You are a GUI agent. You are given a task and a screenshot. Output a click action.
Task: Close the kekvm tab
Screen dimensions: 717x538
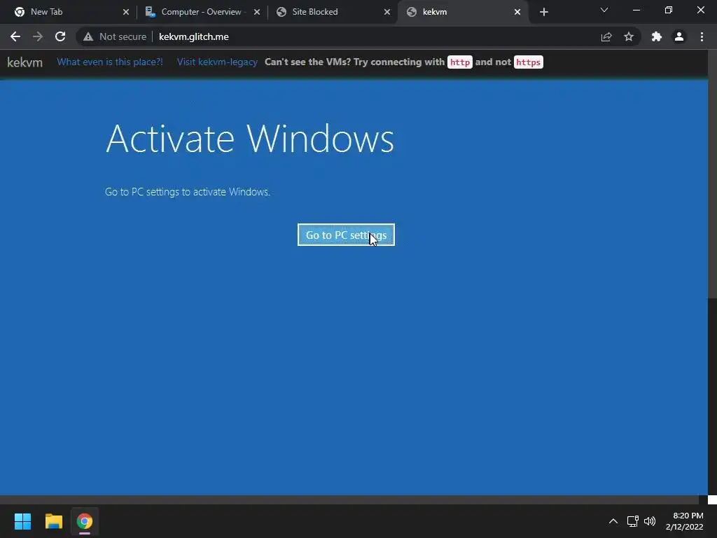517,12
